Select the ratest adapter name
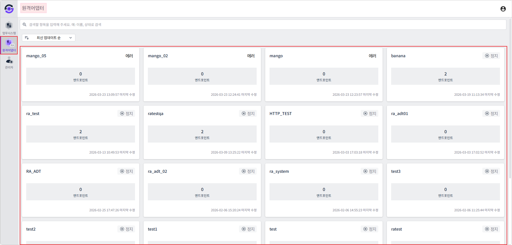 point(396,229)
